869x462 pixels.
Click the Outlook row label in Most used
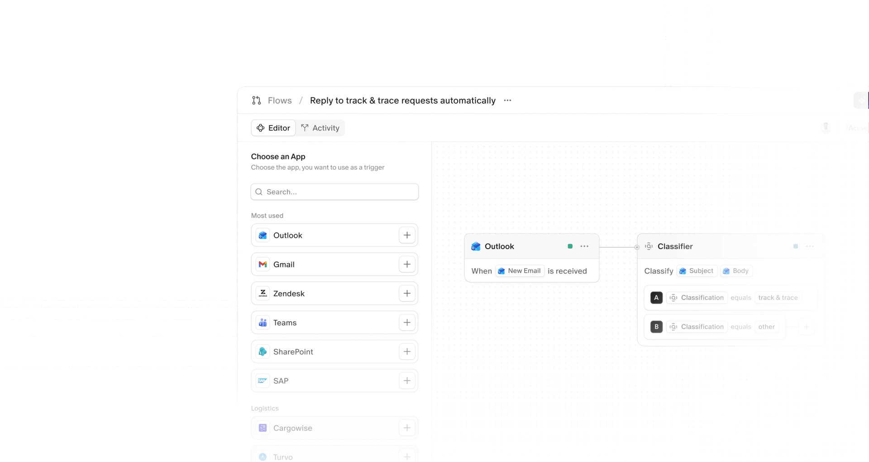coord(288,236)
